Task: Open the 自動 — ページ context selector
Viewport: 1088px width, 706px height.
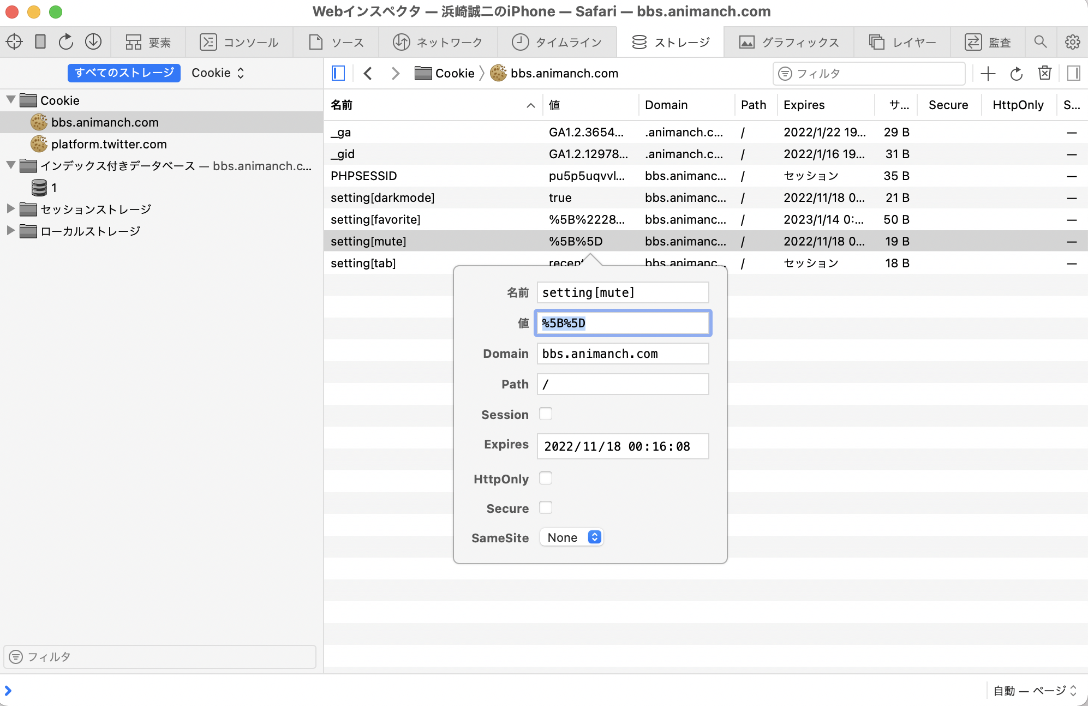Action: click(x=1035, y=691)
